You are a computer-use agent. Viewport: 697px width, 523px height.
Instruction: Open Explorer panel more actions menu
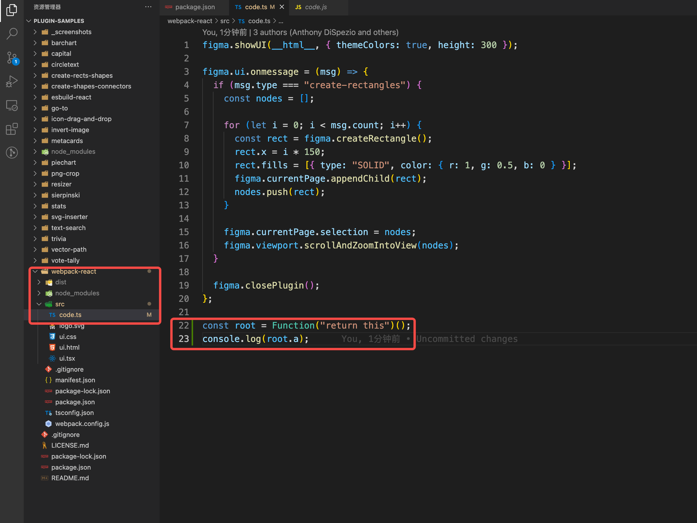click(148, 7)
